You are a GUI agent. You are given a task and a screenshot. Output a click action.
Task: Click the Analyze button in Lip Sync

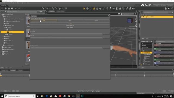pyautogui.click(x=70, y=23)
